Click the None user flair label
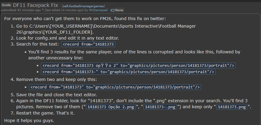The height and width of the screenshot is (125, 261). pos(119,10)
